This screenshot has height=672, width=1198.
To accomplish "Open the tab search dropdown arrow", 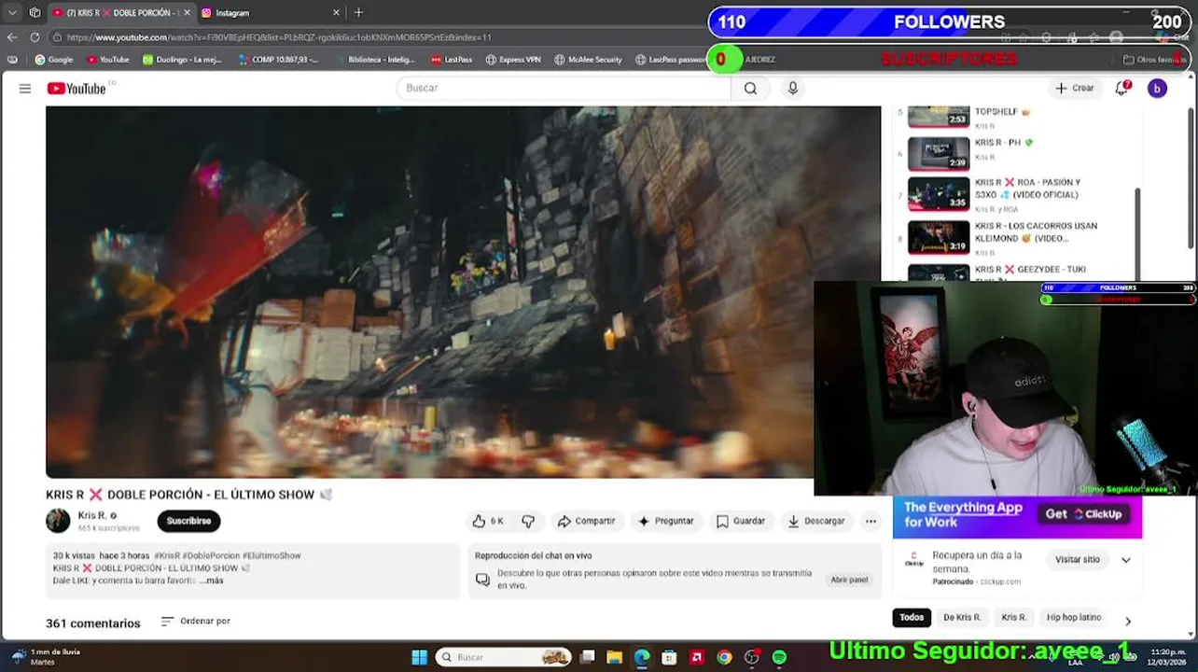I will tap(12, 13).
